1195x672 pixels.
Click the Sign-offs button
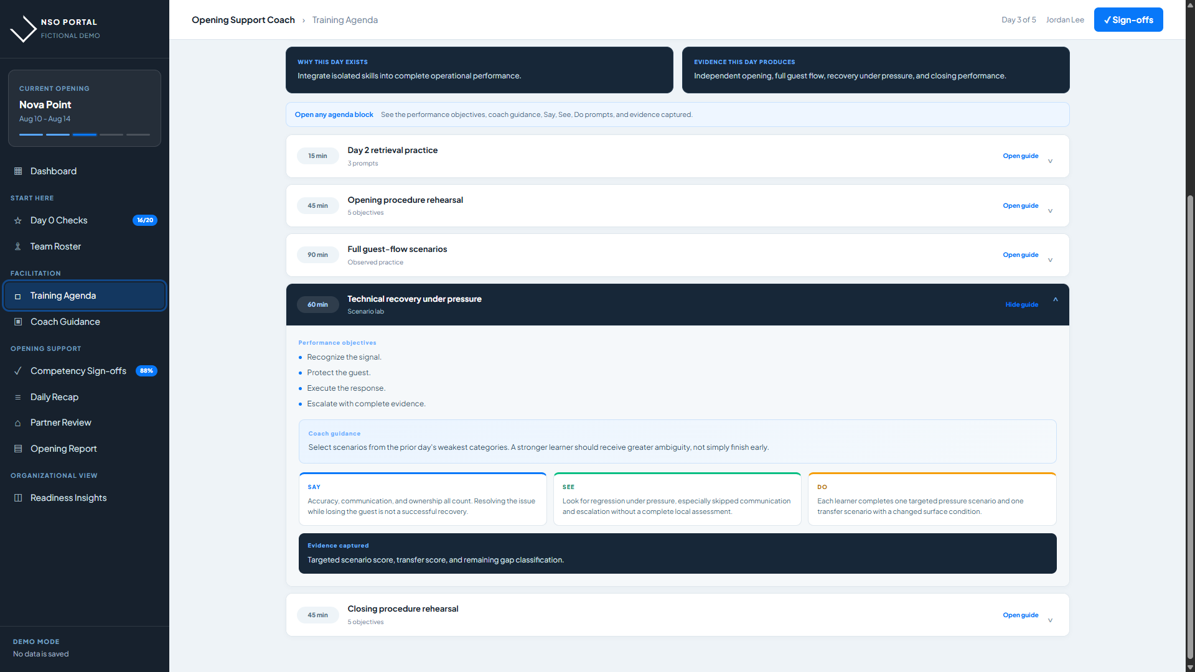[1128, 20]
